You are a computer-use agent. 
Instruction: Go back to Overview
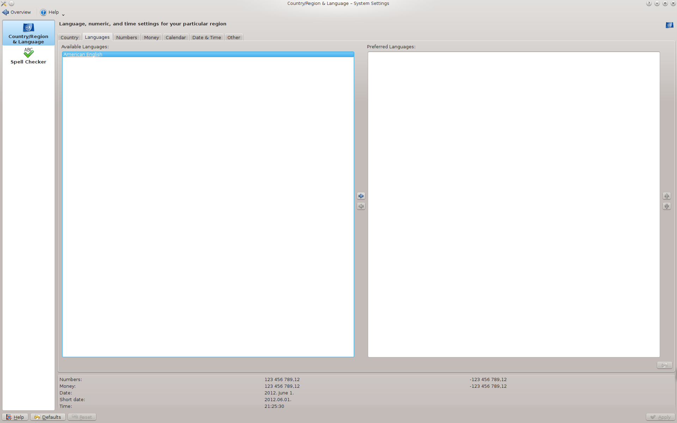(17, 12)
